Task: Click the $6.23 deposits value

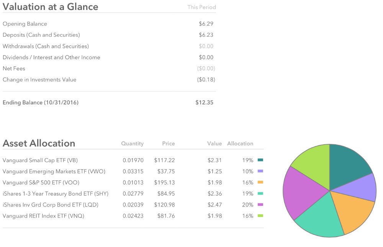Action: pos(206,35)
